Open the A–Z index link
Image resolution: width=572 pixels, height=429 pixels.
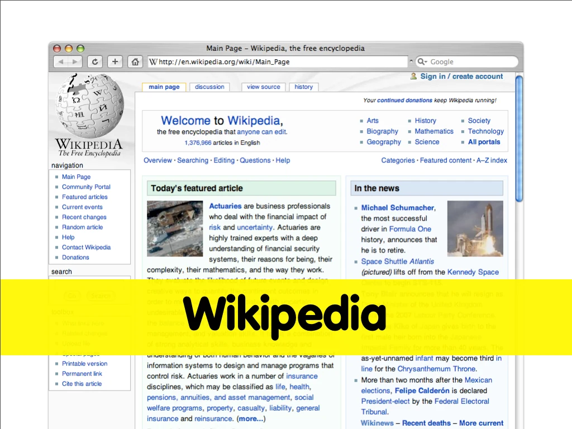pyautogui.click(x=492, y=160)
